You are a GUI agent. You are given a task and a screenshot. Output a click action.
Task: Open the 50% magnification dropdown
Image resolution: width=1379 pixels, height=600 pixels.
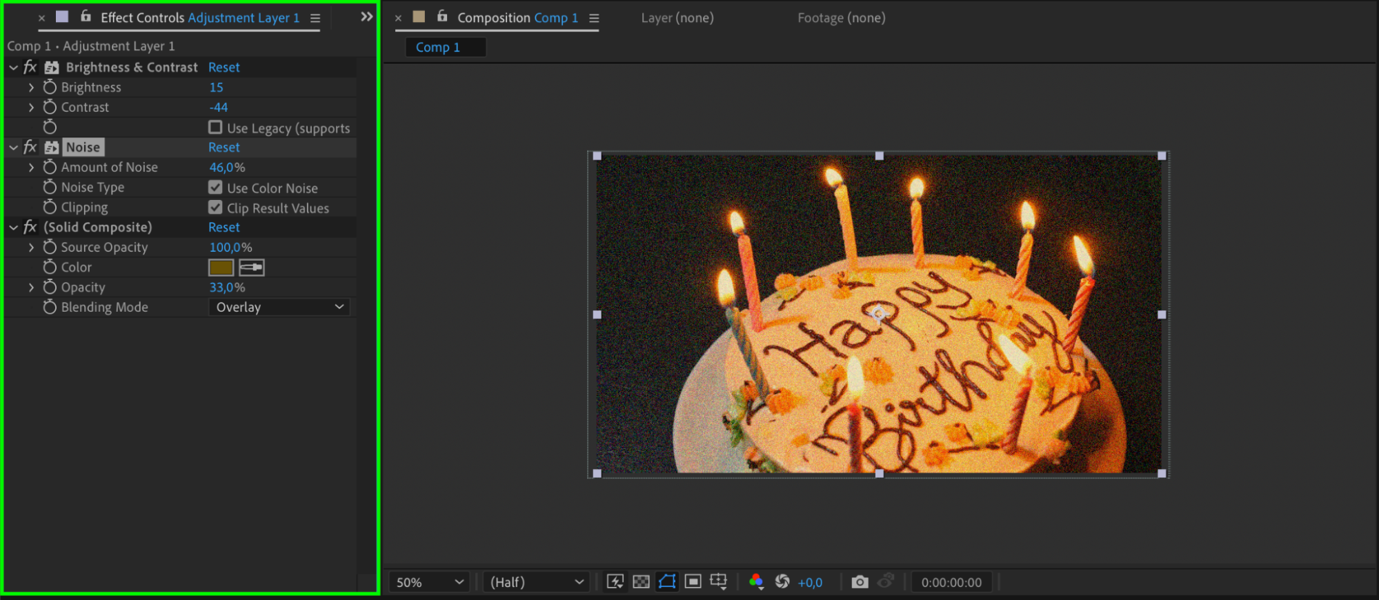[x=429, y=582]
